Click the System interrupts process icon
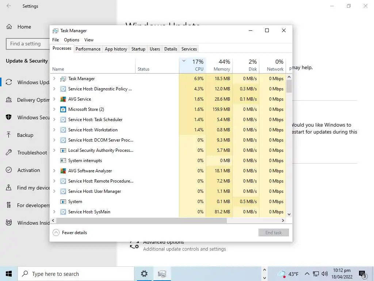The width and height of the screenshot is (374, 281). 63,161
